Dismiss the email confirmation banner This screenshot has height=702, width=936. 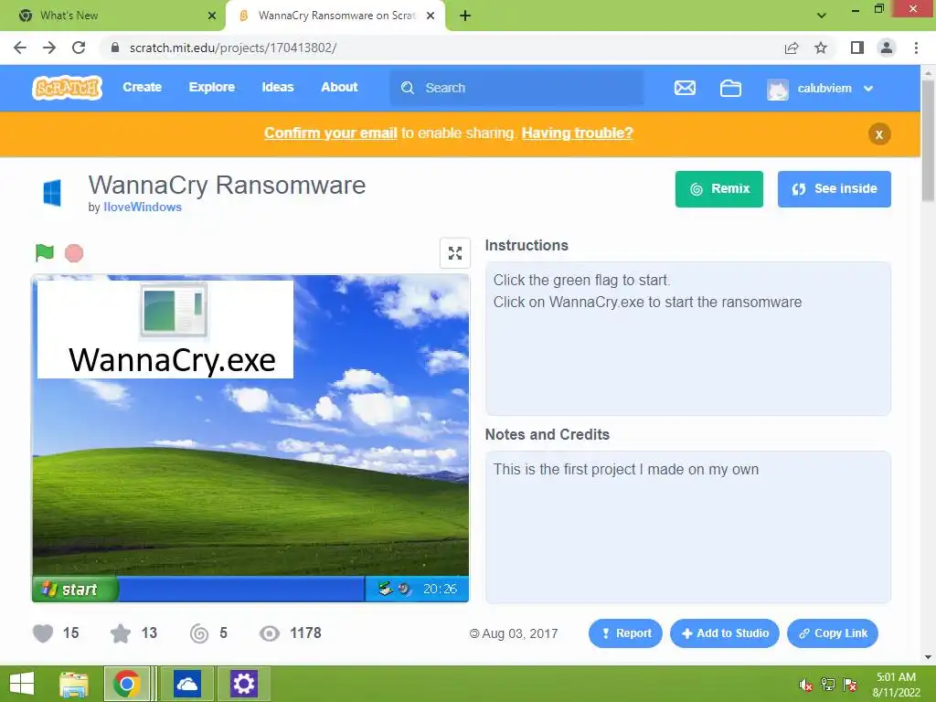point(879,134)
